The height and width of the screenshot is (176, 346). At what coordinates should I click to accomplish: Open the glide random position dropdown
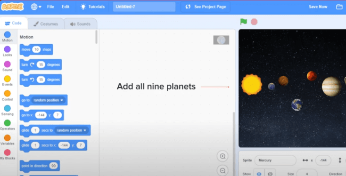coord(72,130)
